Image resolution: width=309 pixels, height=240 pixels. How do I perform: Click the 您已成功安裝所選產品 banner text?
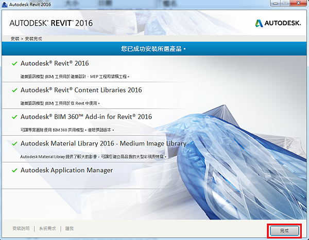pos(153,49)
